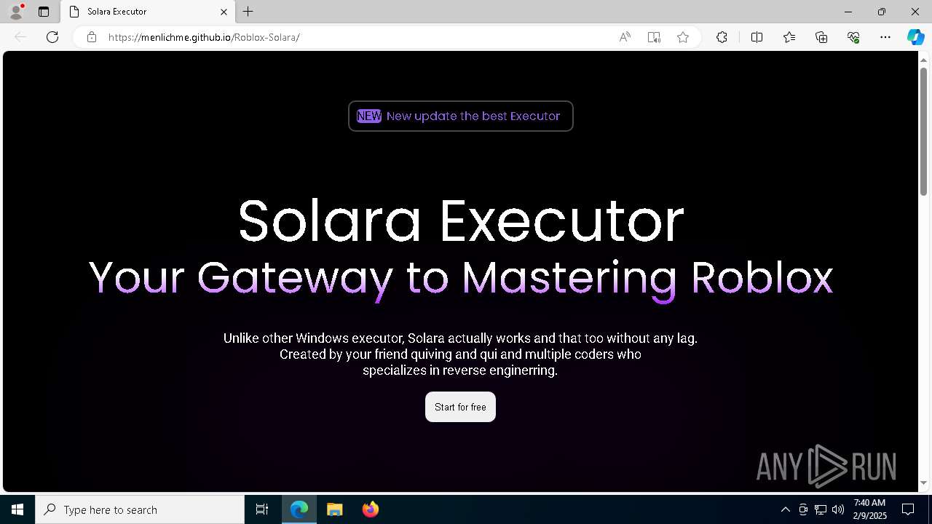The height and width of the screenshot is (524, 932).
Task: Open Collections icon
Action: pos(821,37)
